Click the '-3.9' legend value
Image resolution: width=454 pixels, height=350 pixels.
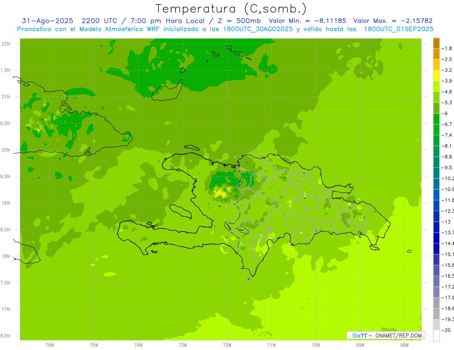[448, 81]
